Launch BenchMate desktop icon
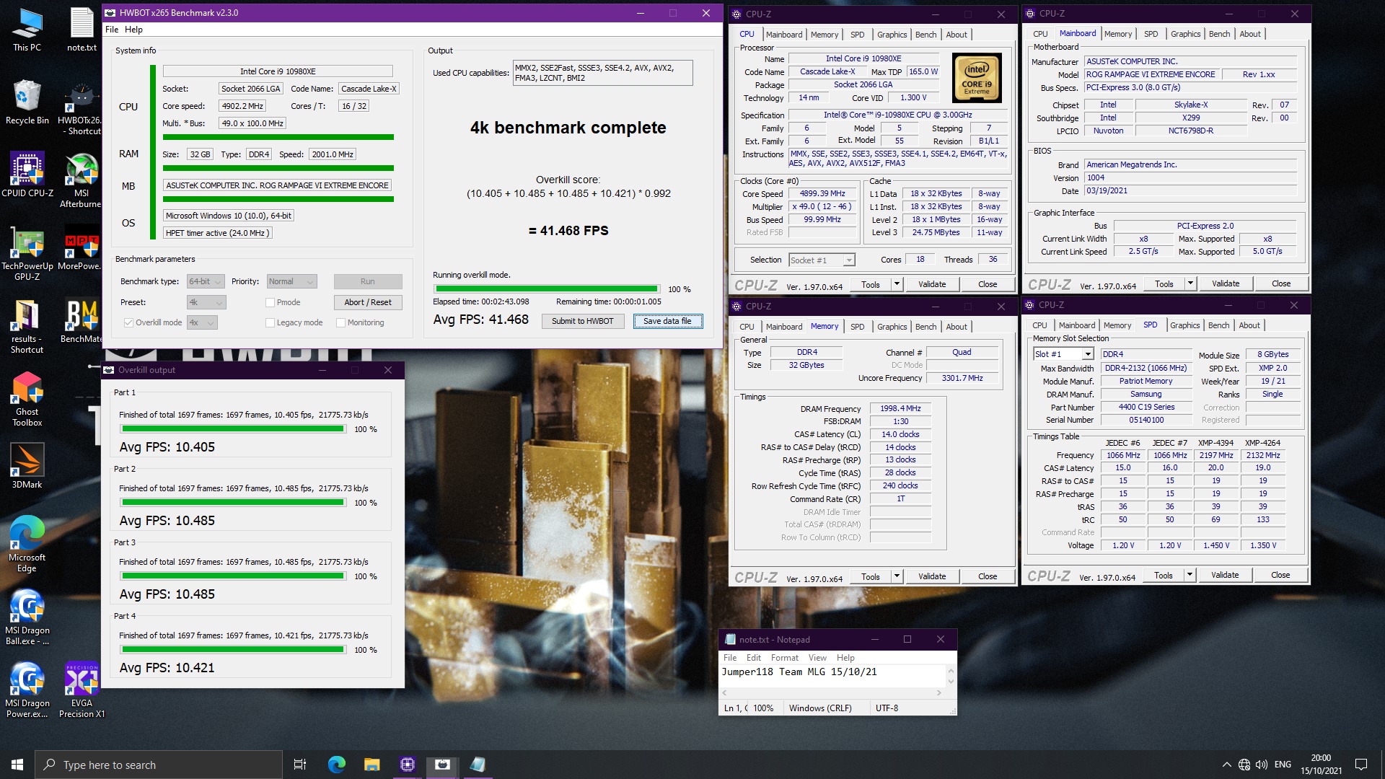 pyautogui.click(x=81, y=321)
